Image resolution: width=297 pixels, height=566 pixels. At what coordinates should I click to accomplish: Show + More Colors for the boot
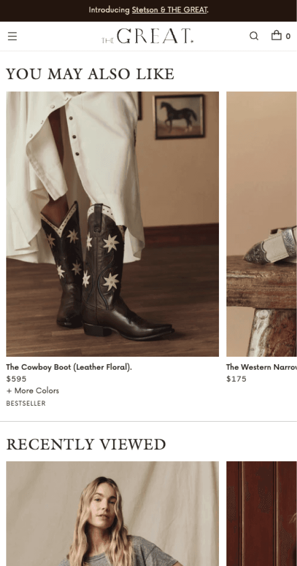point(33,390)
